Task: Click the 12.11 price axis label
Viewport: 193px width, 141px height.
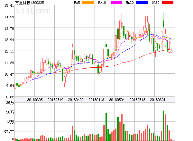Action: click(9, 51)
